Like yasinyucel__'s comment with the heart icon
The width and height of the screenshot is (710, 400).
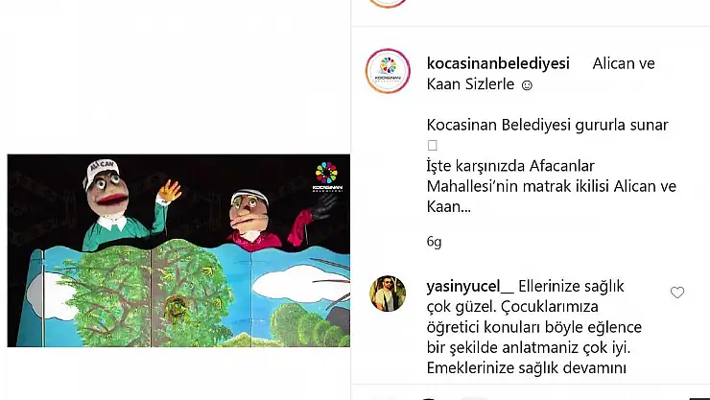(x=677, y=293)
